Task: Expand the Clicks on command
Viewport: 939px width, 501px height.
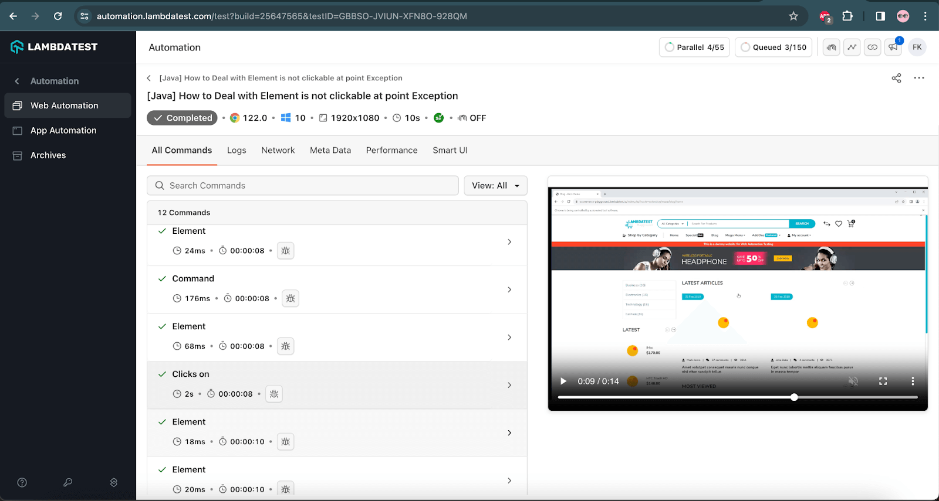Action: [x=509, y=385]
